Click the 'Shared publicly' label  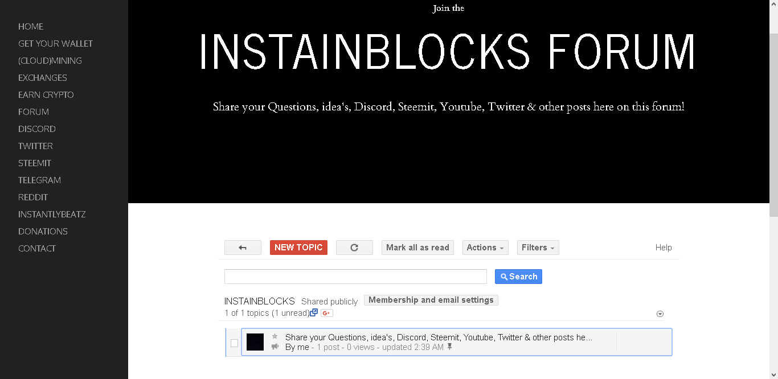coord(329,302)
